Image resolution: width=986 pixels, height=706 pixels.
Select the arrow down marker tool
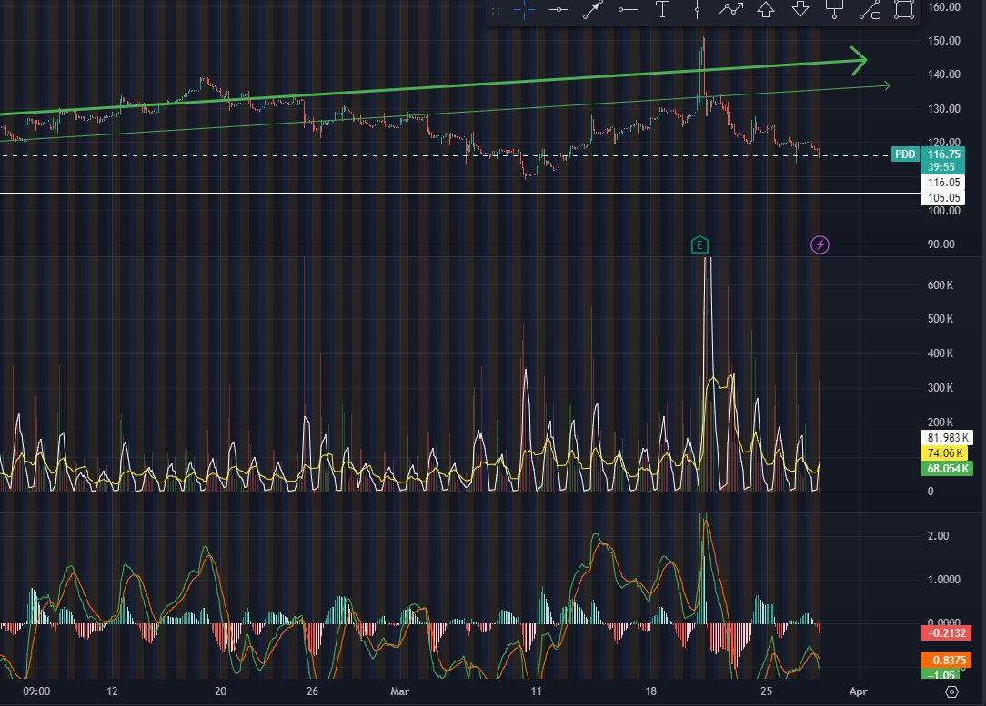coord(800,9)
